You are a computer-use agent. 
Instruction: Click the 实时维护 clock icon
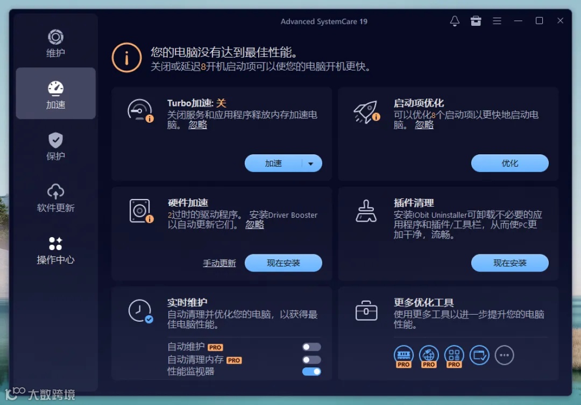[140, 311]
